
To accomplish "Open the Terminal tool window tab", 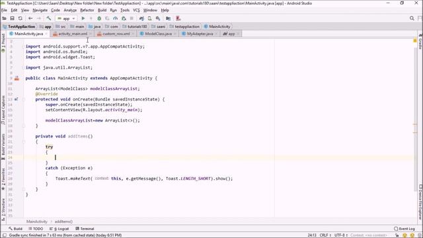I will [x=85, y=229].
